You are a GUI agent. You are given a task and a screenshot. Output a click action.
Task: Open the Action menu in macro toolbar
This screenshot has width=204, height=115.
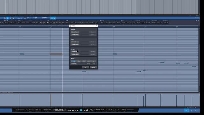[28, 23]
